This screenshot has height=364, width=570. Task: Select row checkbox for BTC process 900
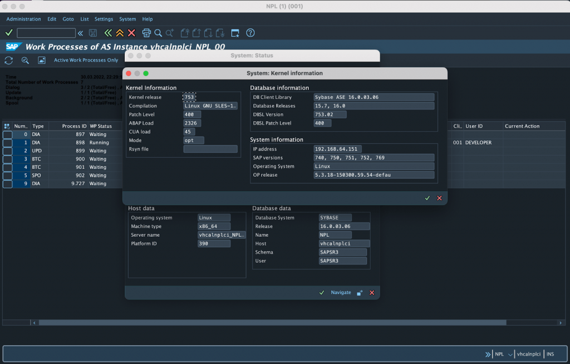[8, 159]
